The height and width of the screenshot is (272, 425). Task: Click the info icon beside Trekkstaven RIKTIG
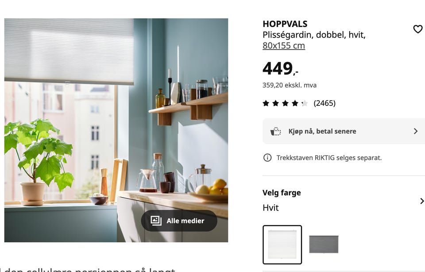click(x=267, y=158)
